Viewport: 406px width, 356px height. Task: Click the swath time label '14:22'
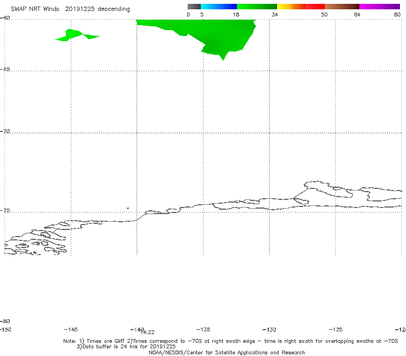tap(148, 332)
